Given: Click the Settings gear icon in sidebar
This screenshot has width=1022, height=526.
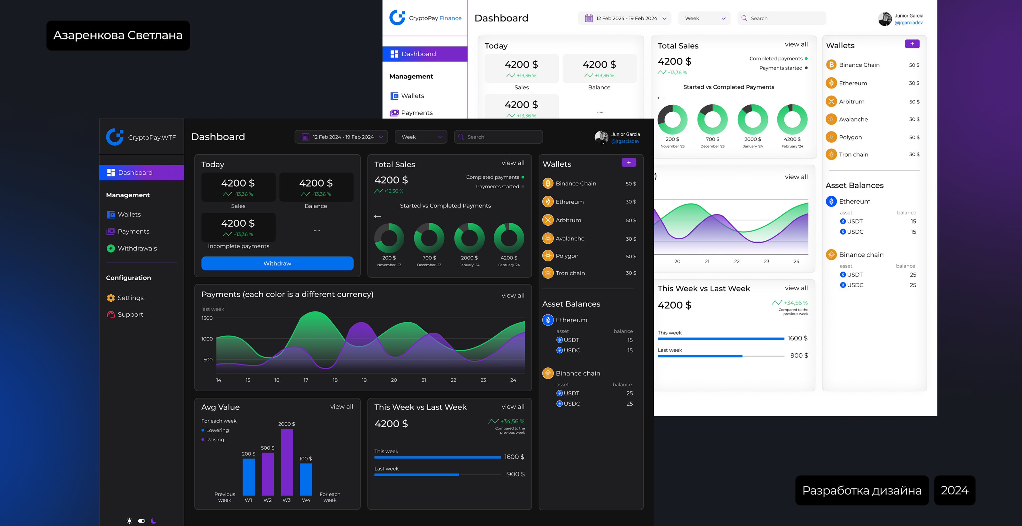Looking at the screenshot, I should 111,298.
